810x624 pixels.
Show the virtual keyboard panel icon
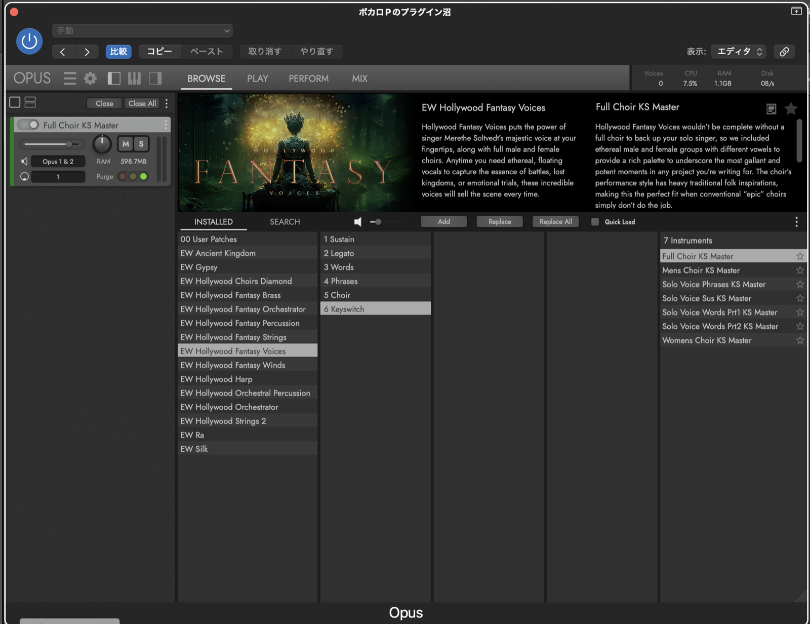(134, 79)
